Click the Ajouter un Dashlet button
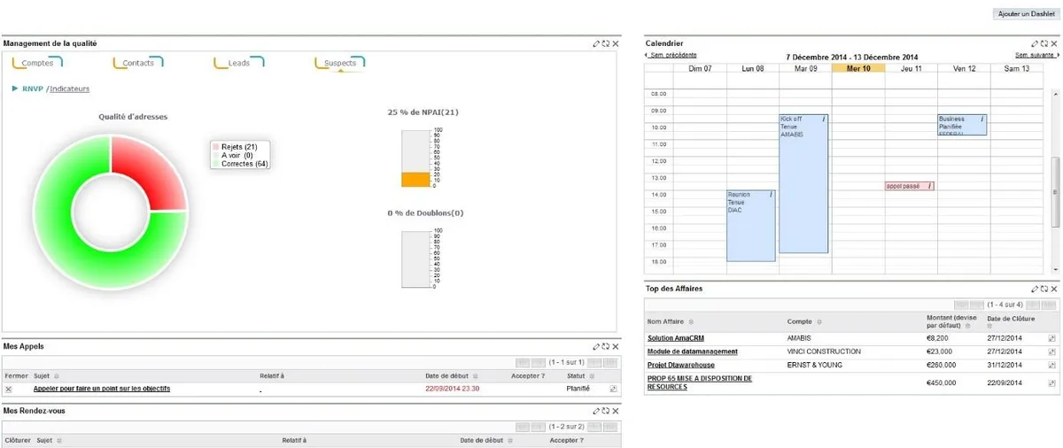Image resolution: width=1063 pixels, height=448 pixels. point(1026,14)
